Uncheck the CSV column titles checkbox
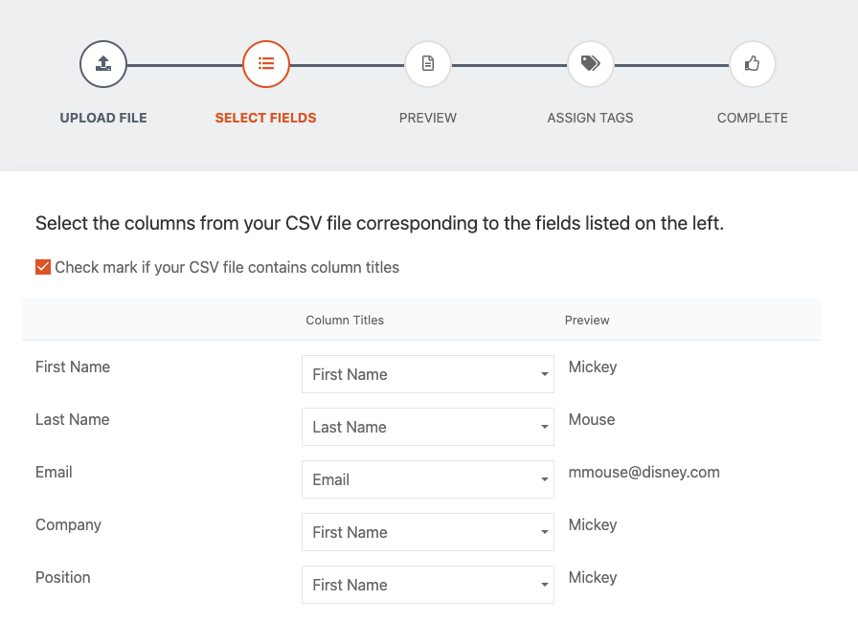Image resolution: width=858 pixels, height=622 pixels. coord(43,267)
